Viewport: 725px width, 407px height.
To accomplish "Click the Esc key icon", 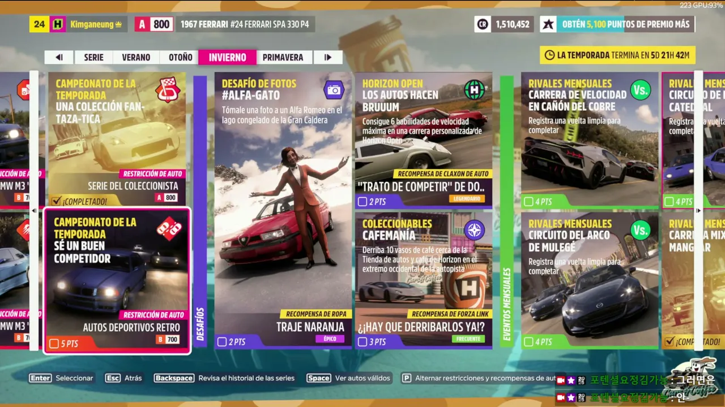I will (x=113, y=378).
